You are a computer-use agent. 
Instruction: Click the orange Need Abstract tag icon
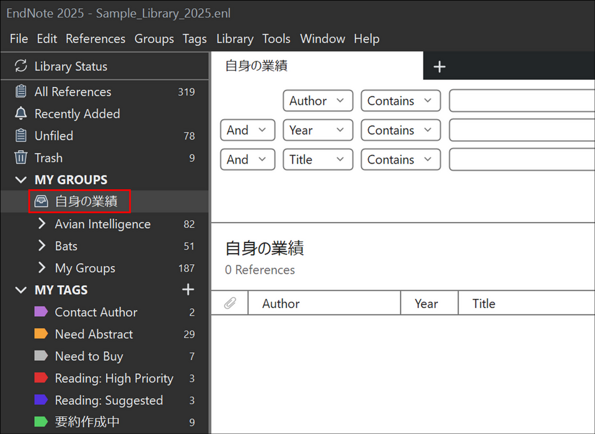[x=41, y=334]
